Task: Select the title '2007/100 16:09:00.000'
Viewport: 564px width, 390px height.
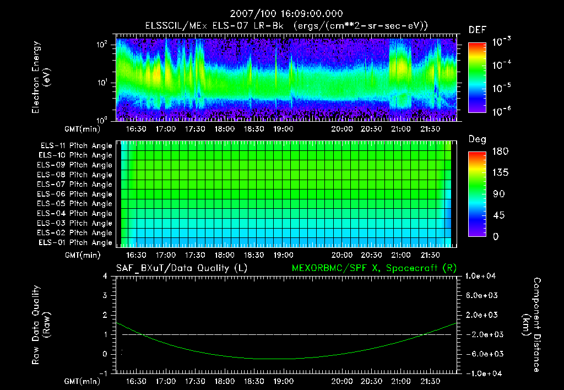Action: pyautogui.click(x=286, y=14)
